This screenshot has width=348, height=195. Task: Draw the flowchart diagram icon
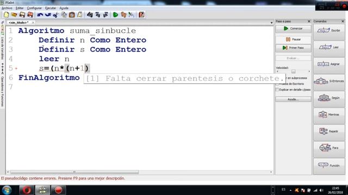(132, 15)
